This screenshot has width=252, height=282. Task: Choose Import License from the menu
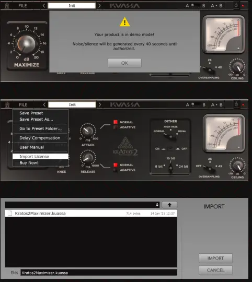40,157
